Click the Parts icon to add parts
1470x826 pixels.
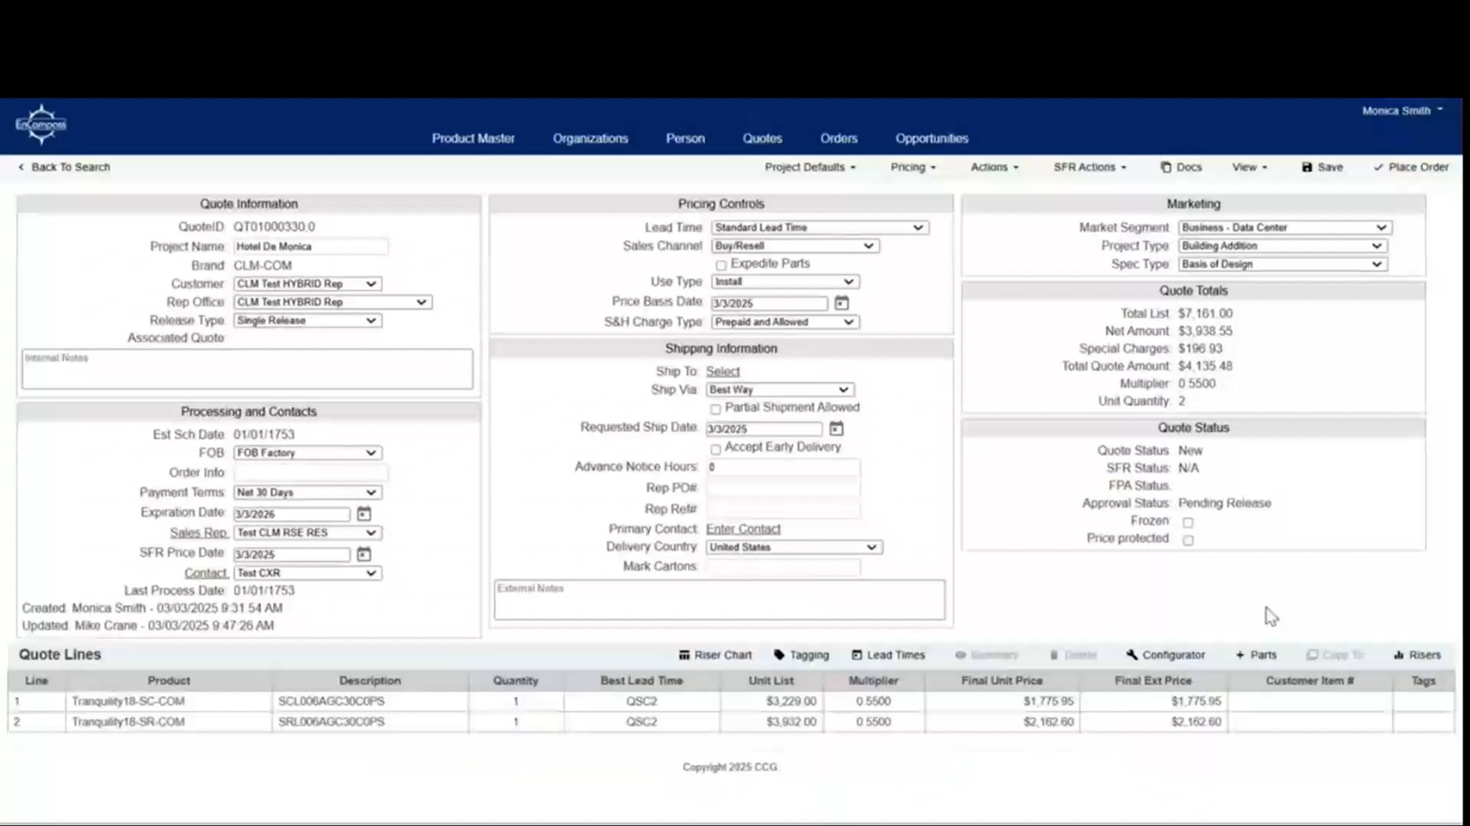pos(1257,655)
